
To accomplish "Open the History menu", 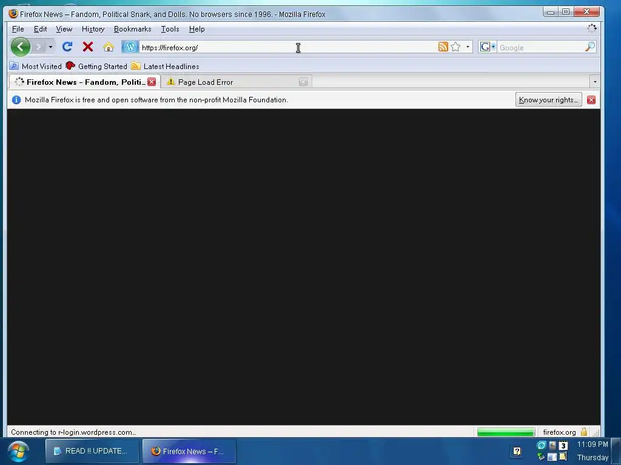I will click(x=93, y=29).
